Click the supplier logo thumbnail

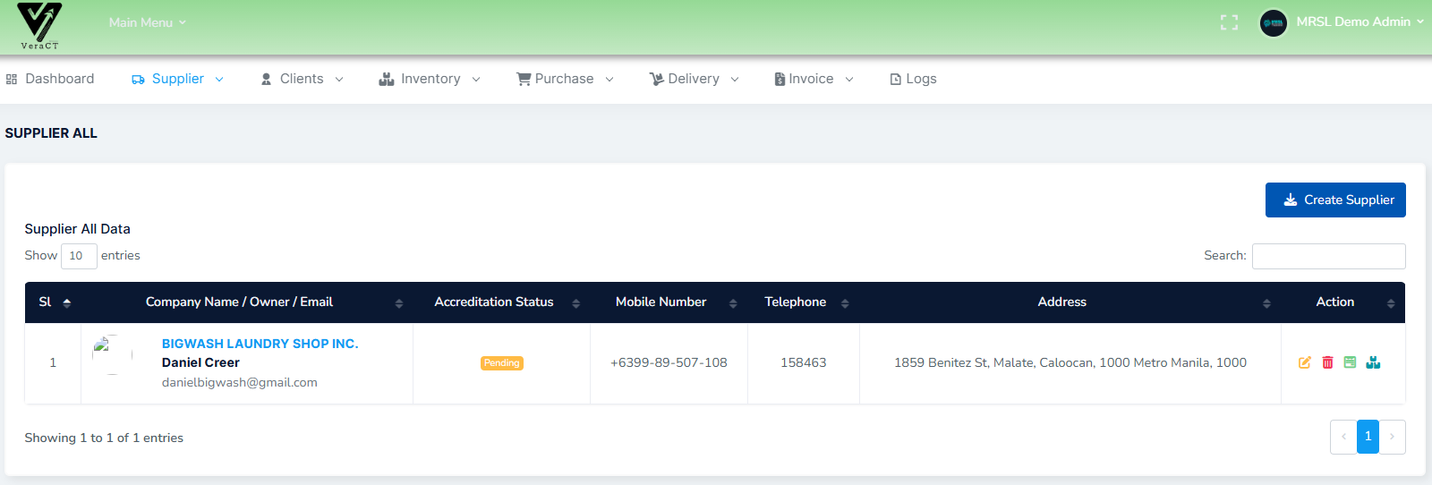[112, 354]
